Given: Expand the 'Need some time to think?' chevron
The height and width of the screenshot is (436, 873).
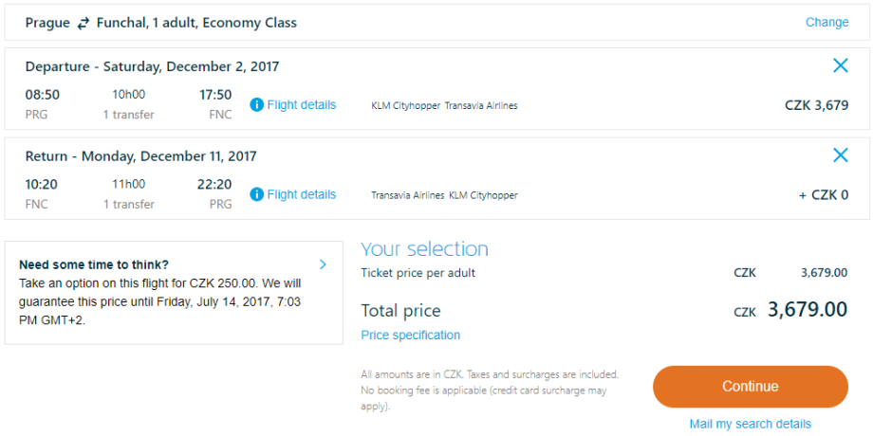Looking at the screenshot, I should click(x=323, y=264).
